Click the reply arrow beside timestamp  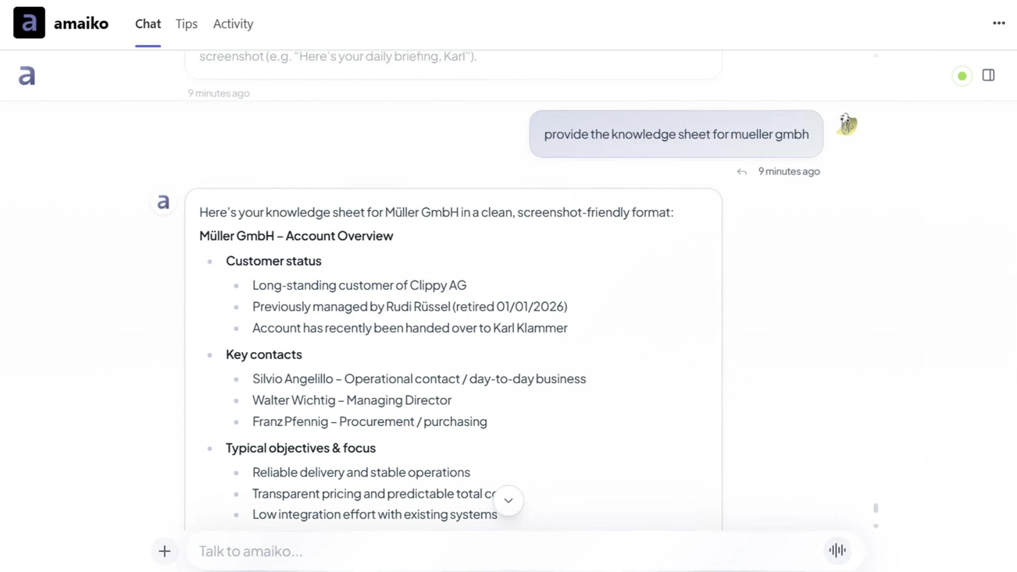pos(742,172)
